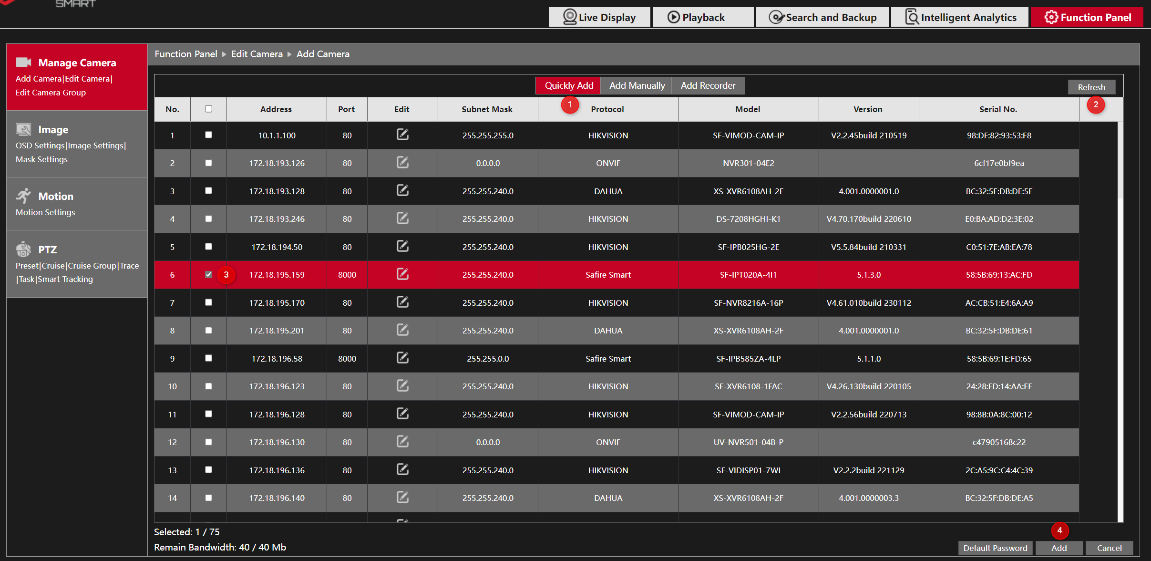Go to the Playback section
The height and width of the screenshot is (561, 1151).
[703, 17]
